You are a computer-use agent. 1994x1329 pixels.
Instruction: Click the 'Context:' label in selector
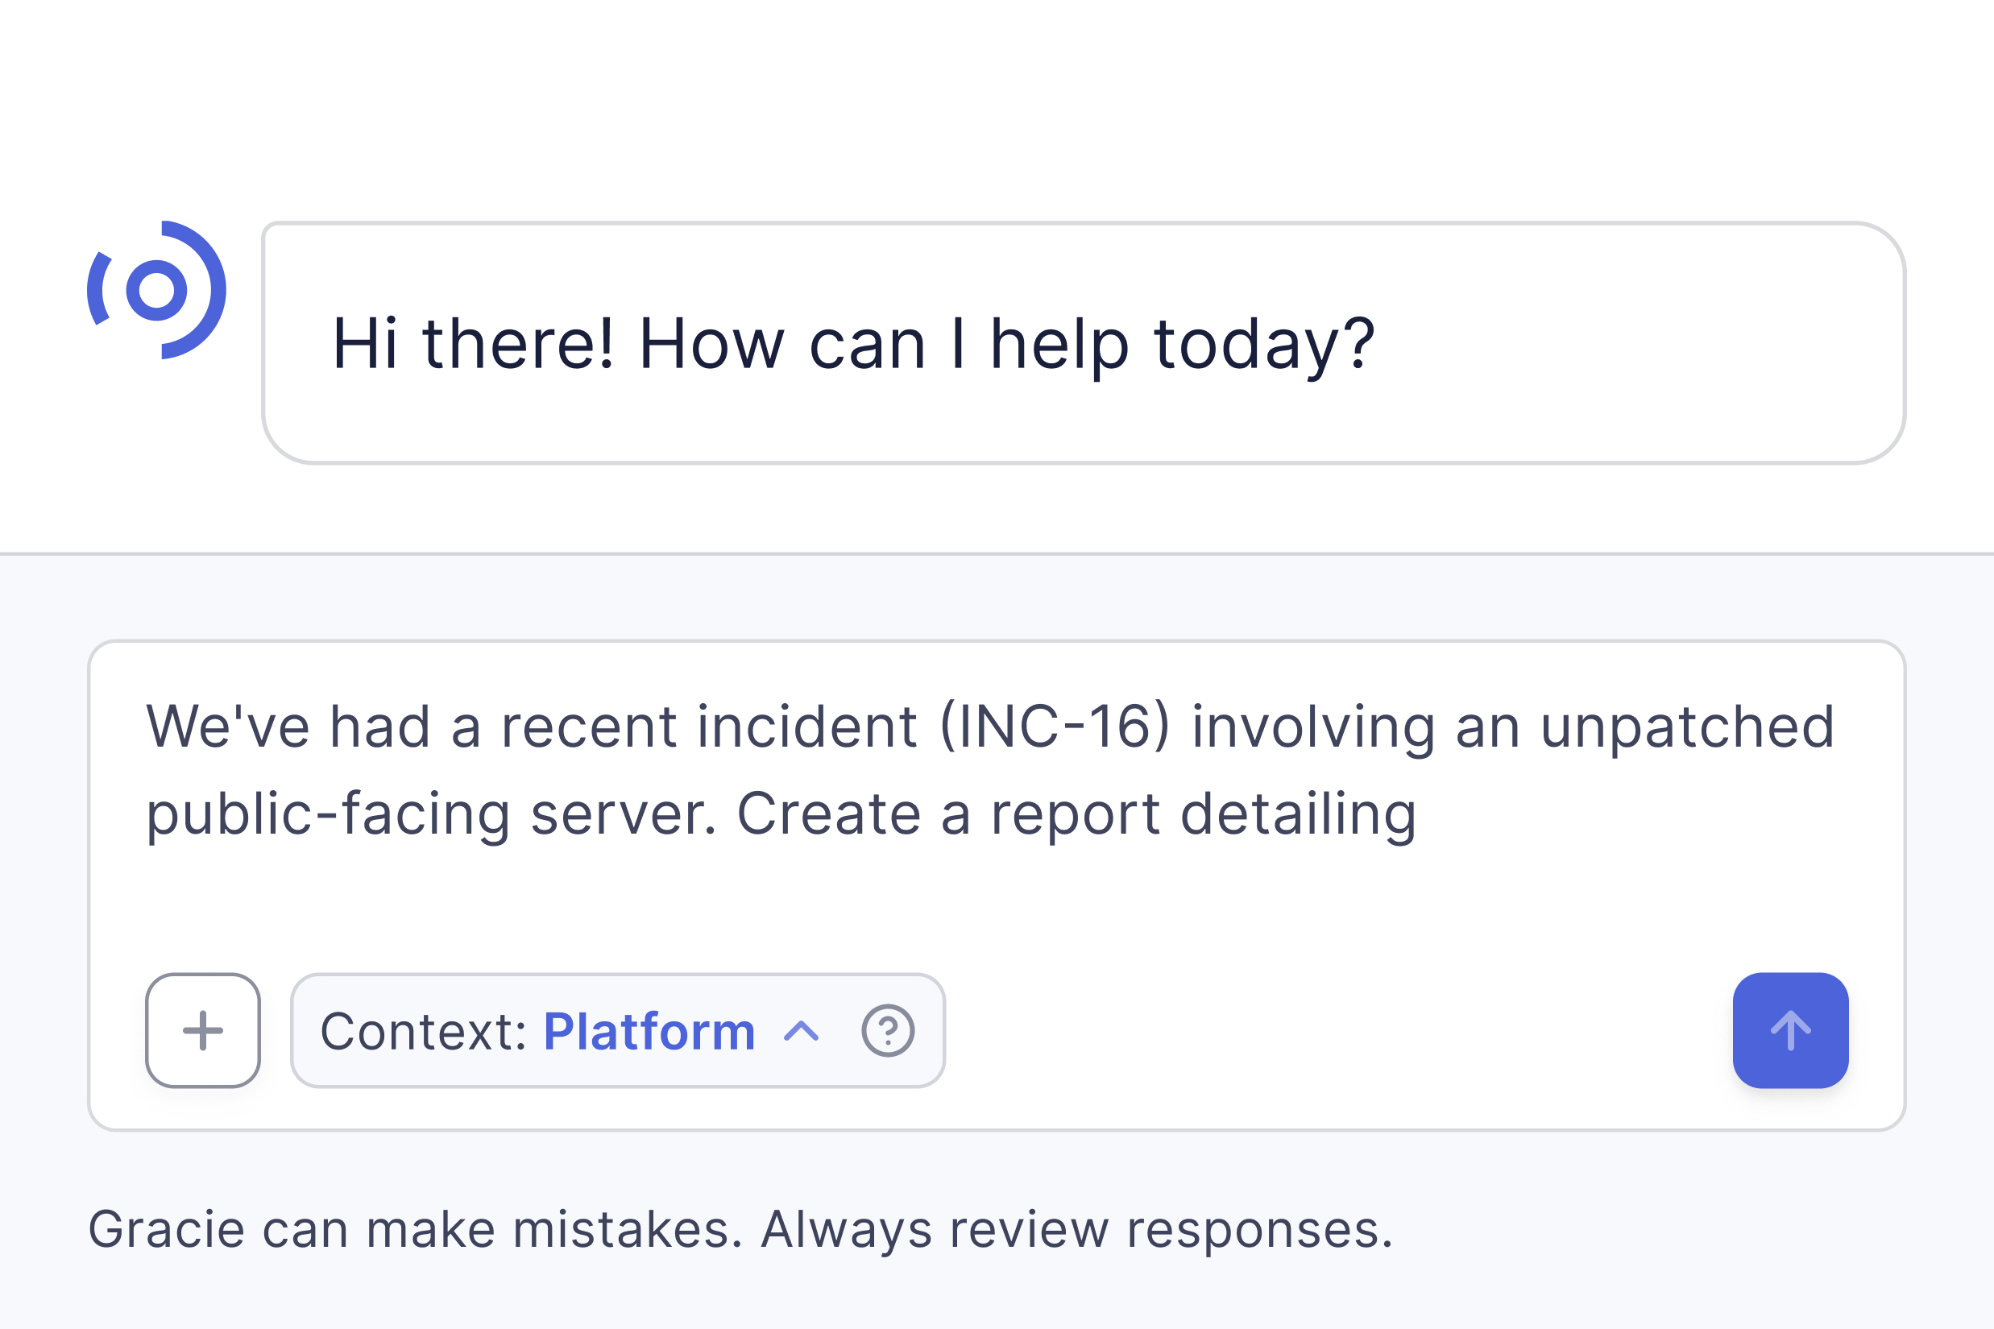[423, 1032]
